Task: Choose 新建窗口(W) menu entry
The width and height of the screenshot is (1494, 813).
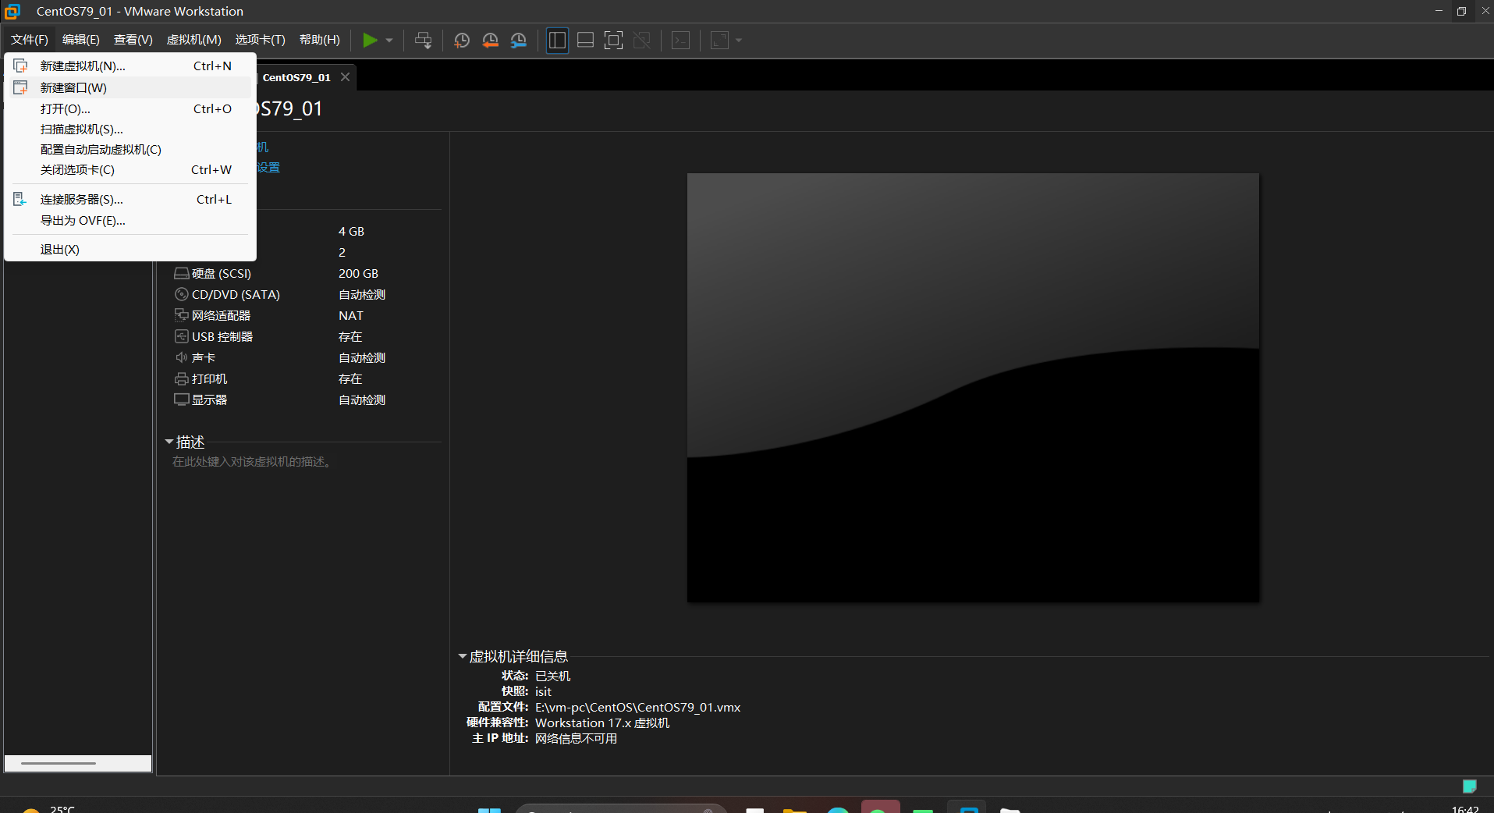Action: [130, 87]
